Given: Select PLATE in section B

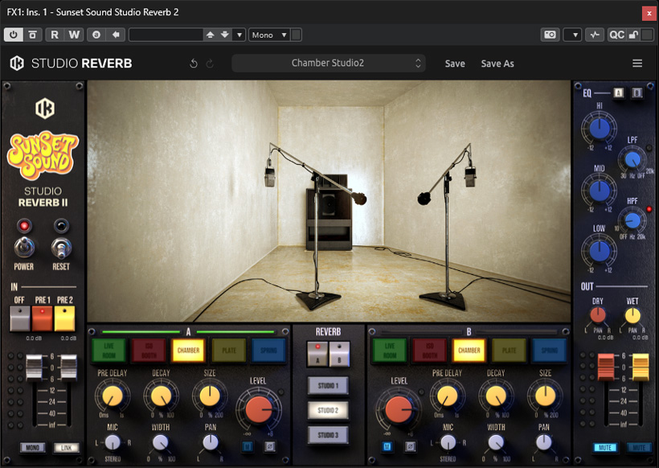Looking at the screenshot, I should [509, 351].
